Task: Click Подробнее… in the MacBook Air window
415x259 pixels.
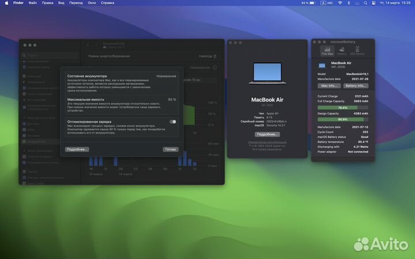Action: click(267, 135)
